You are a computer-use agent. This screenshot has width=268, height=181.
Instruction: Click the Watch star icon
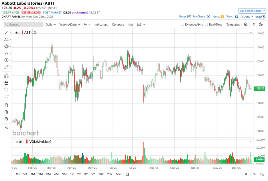[237, 16]
